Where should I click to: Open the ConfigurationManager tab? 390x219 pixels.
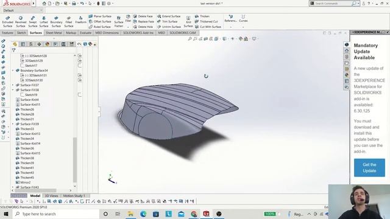31,44
